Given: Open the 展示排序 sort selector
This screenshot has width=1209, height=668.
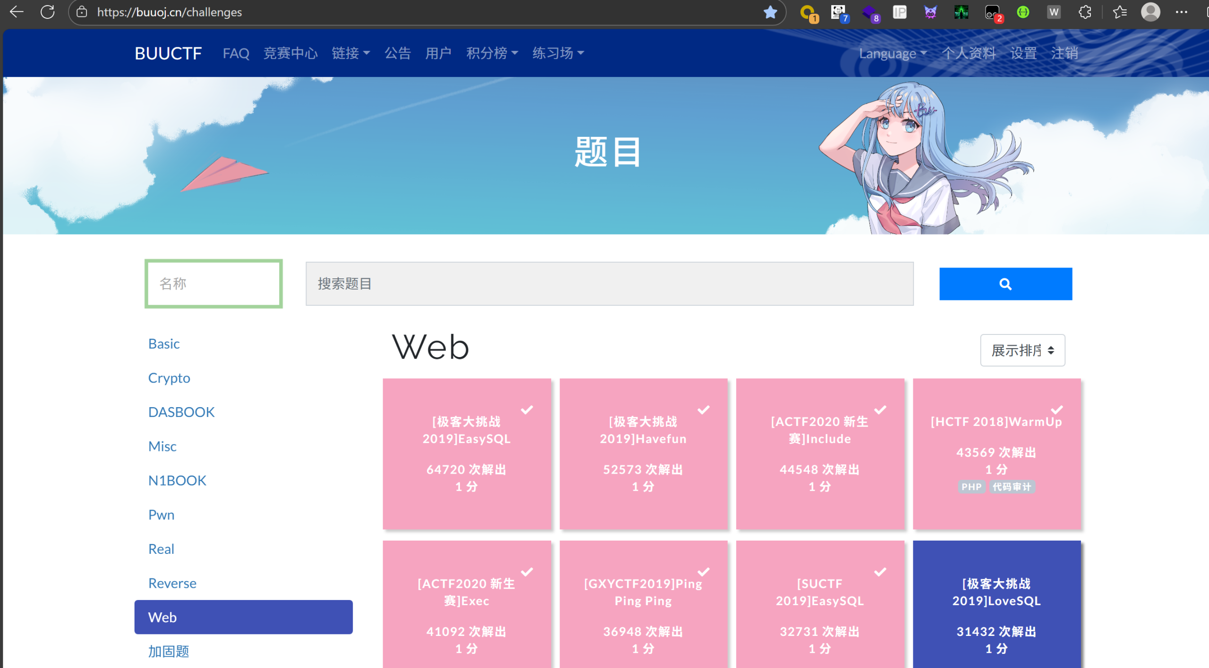Looking at the screenshot, I should pyautogui.click(x=1022, y=350).
